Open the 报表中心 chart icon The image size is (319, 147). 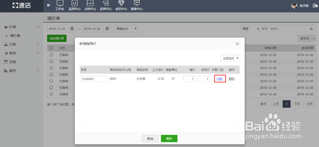(x=137, y=5)
